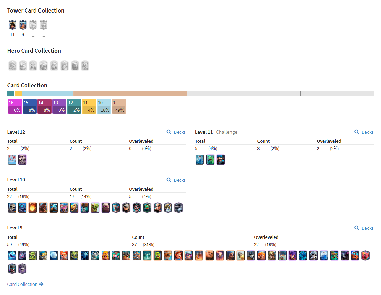The width and height of the screenshot is (381, 295).
Task: Click the Arrows card under Level 12
Action: pyautogui.click(x=12, y=160)
